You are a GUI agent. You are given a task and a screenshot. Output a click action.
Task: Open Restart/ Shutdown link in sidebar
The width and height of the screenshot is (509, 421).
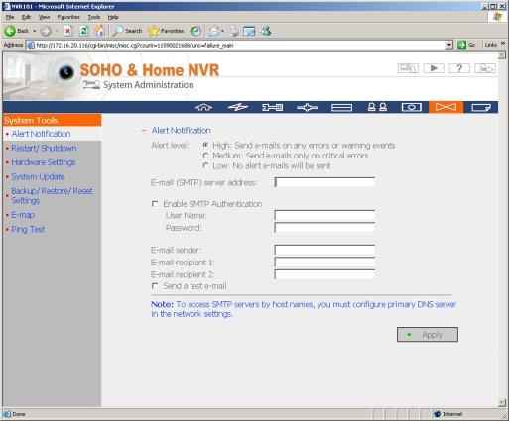tap(44, 148)
